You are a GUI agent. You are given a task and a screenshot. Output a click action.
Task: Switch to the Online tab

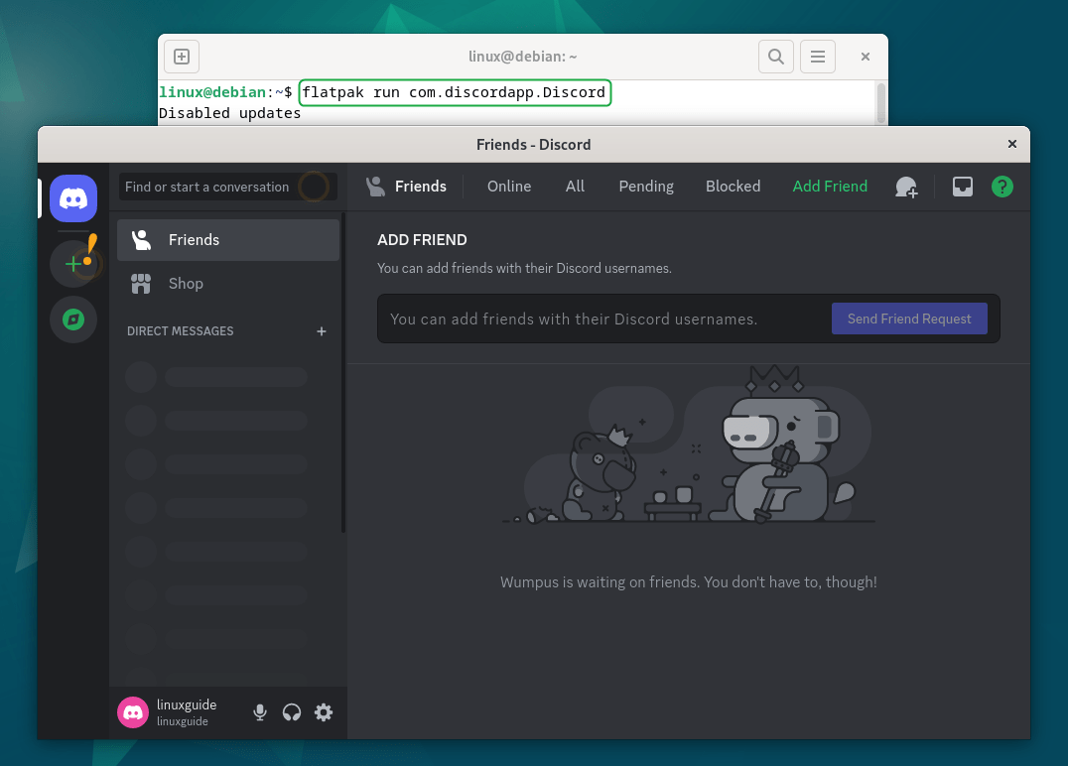(x=509, y=187)
